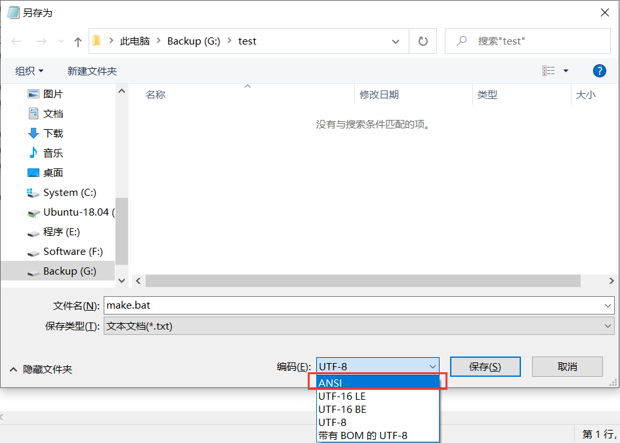The height and width of the screenshot is (443, 620).
Task: Select the System (C:) drive
Action: pos(61,192)
